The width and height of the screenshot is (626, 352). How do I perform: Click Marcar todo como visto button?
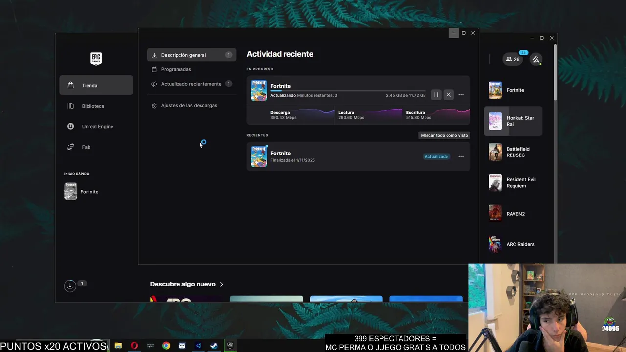tap(444, 135)
